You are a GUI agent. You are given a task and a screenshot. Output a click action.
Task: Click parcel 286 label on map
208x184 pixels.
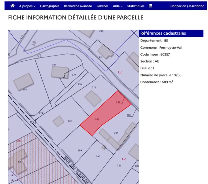[x=129, y=115]
